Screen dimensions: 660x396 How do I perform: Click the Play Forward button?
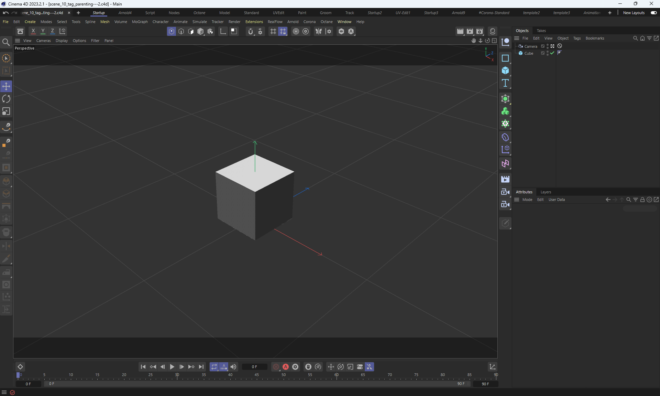[172, 367]
